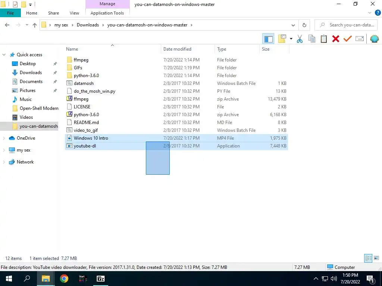Expand the OneDrive tree node

click(4, 138)
